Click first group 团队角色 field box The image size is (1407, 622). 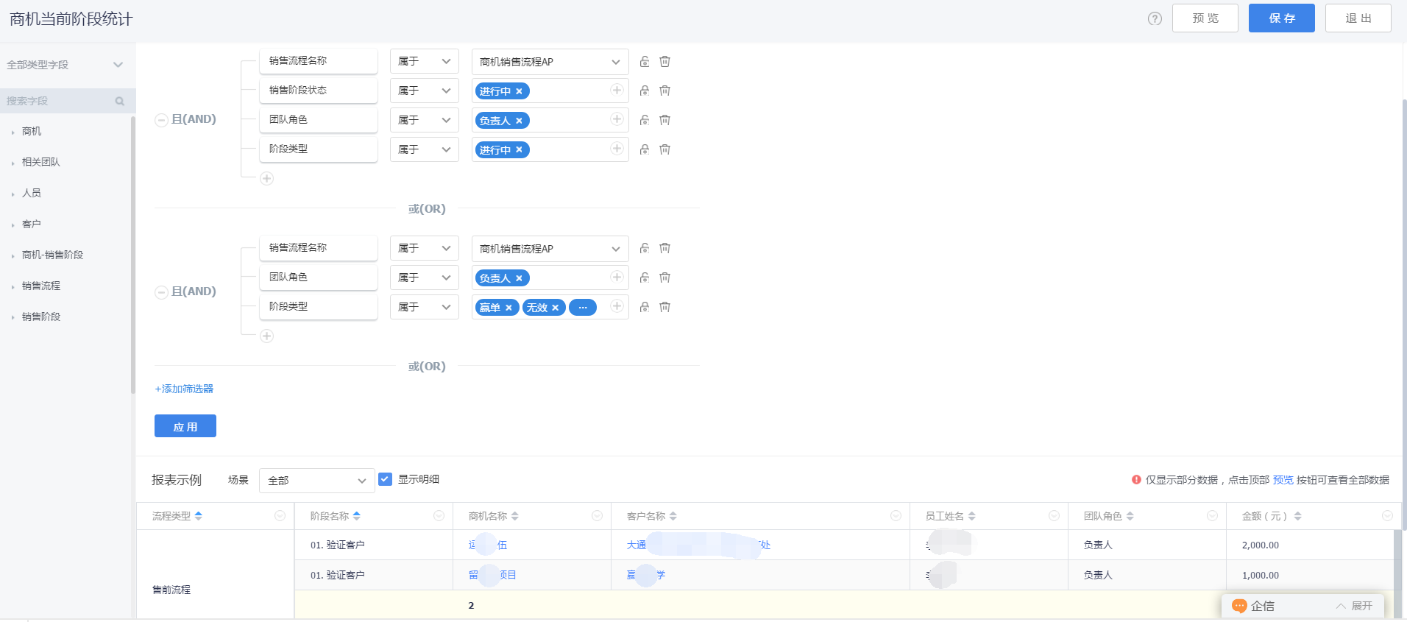[319, 120]
